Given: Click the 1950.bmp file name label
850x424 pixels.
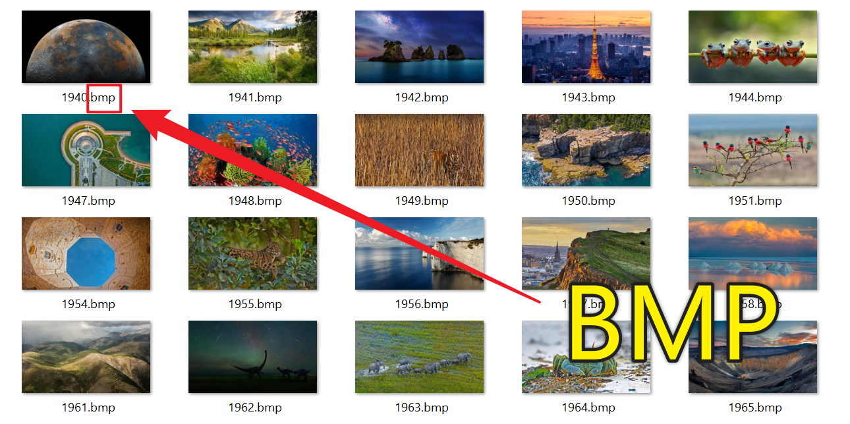Looking at the screenshot, I should [588, 201].
